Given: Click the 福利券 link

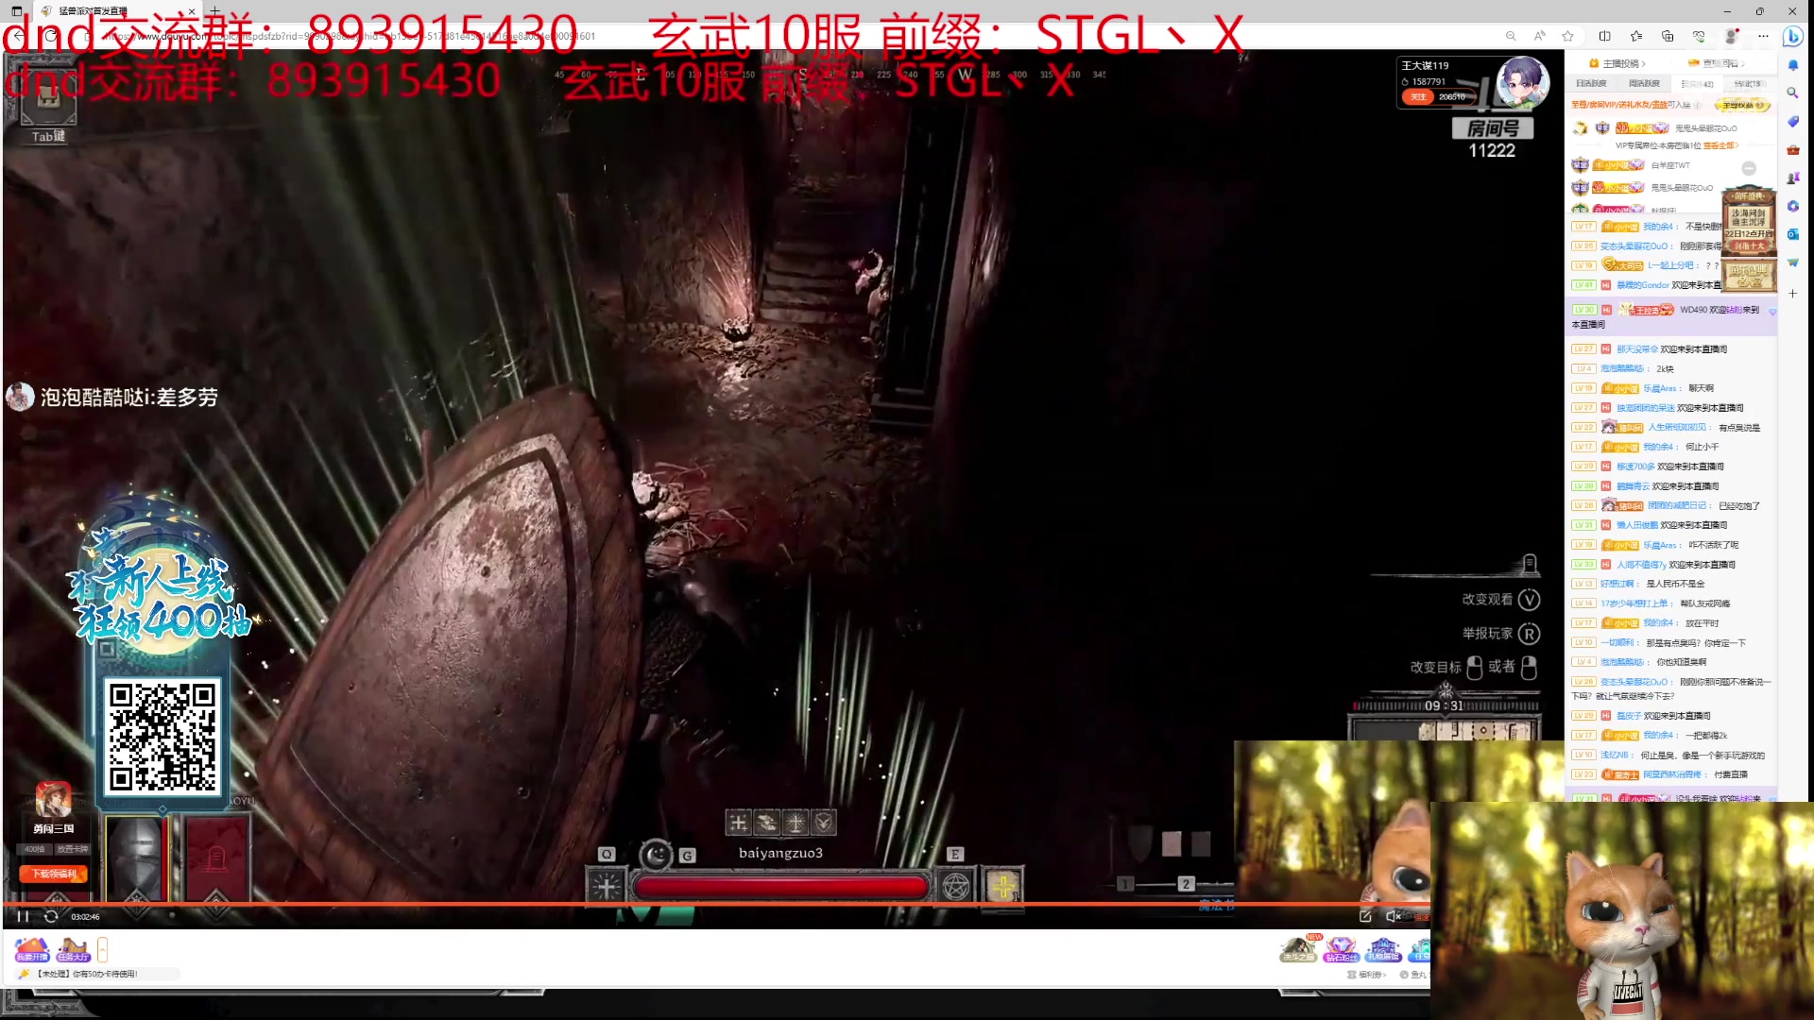Looking at the screenshot, I should 1366,975.
